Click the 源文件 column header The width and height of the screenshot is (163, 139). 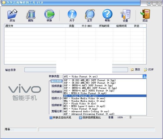[x=35, y=26]
